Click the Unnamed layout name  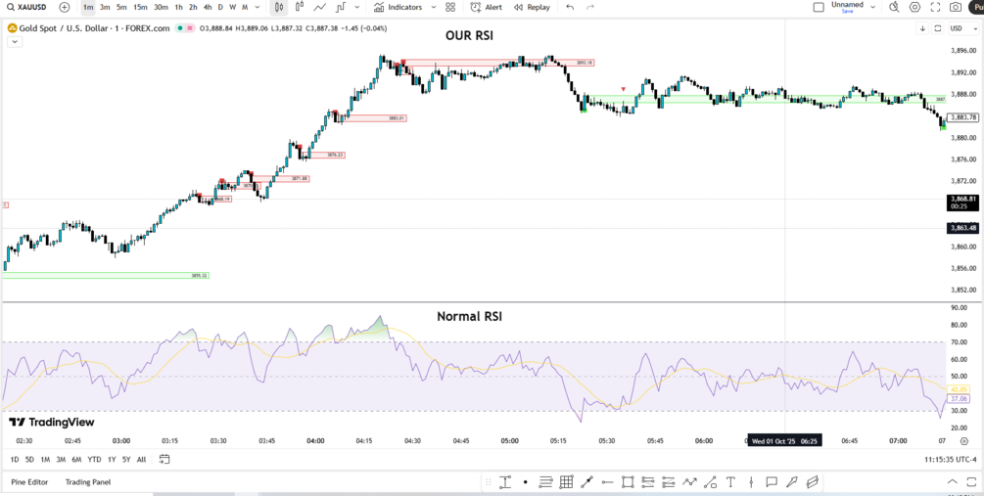847,4
